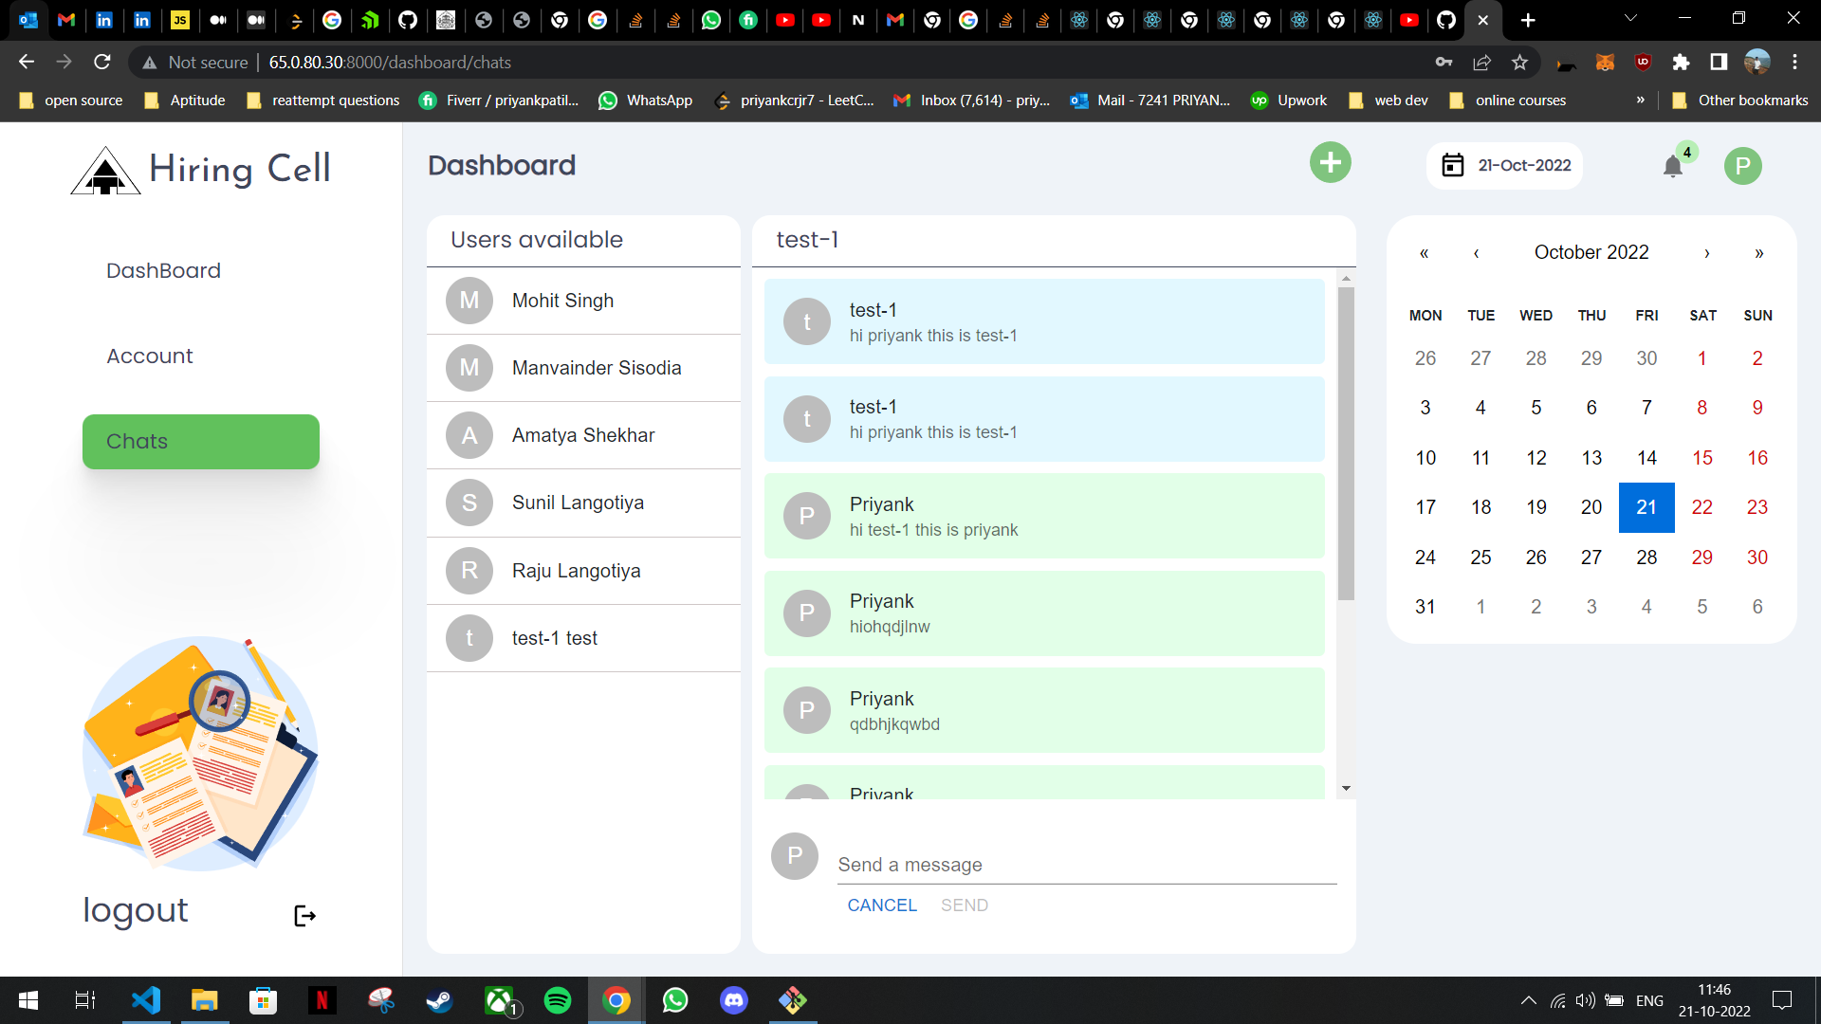Go to next month with the › chevron
Viewport: 1821px width, 1024px height.
click(x=1706, y=253)
